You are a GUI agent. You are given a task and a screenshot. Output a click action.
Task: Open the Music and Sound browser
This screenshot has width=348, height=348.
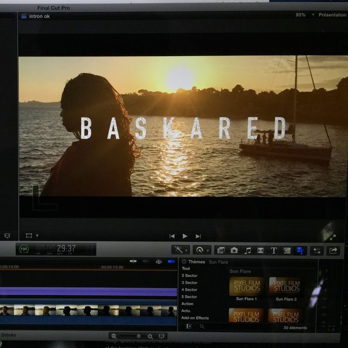pos(247,251)
